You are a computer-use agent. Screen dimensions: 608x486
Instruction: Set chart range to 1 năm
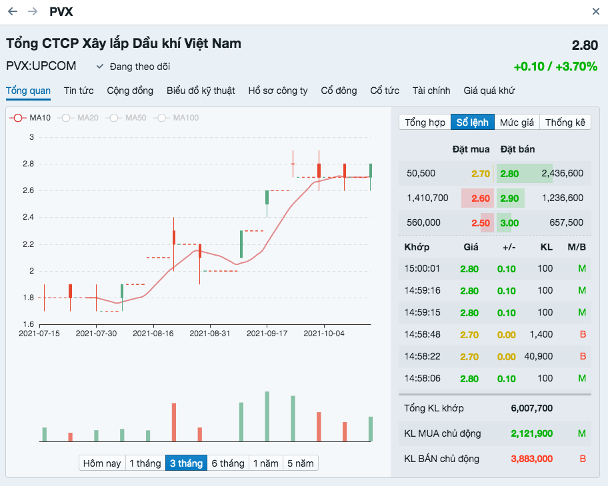266,463
